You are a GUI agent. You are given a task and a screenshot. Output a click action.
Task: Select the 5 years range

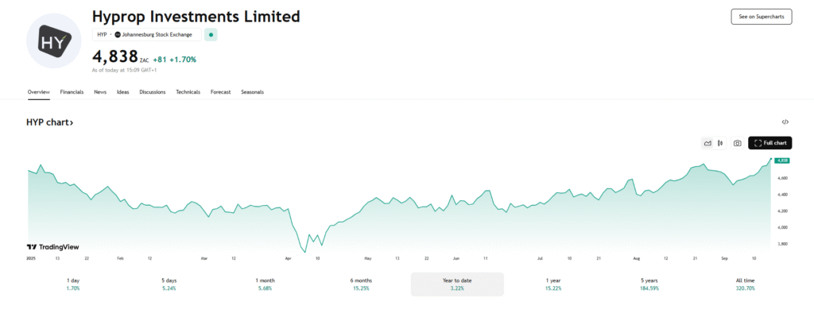point(649,284)
